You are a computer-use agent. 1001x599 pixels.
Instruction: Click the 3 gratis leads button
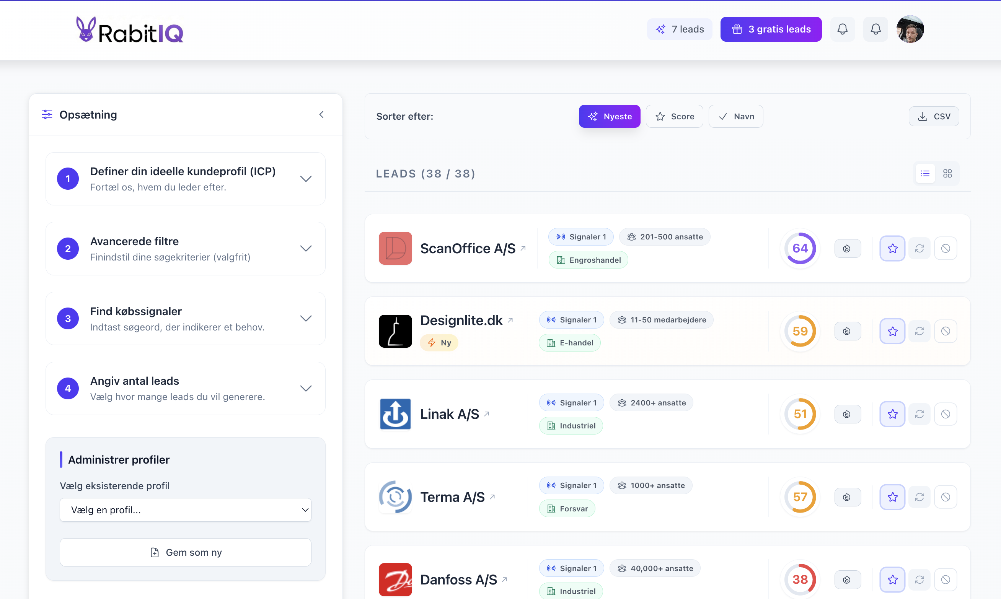point(771,29)
